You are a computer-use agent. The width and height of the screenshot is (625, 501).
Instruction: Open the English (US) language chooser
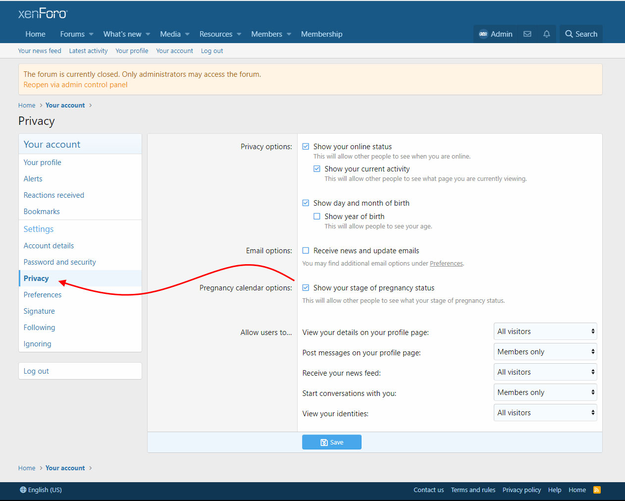[x=41, y=490]
